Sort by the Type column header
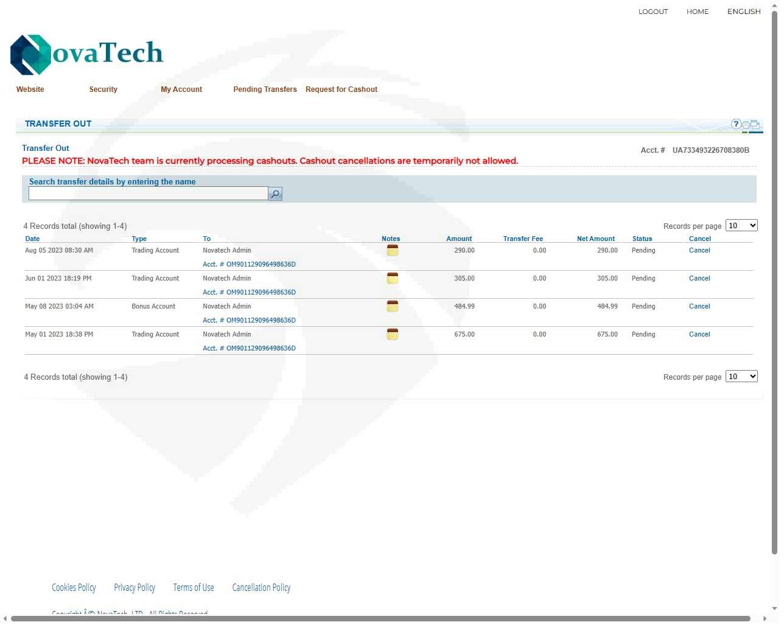This screenshot has width=784, height=639. coord(139,239)
